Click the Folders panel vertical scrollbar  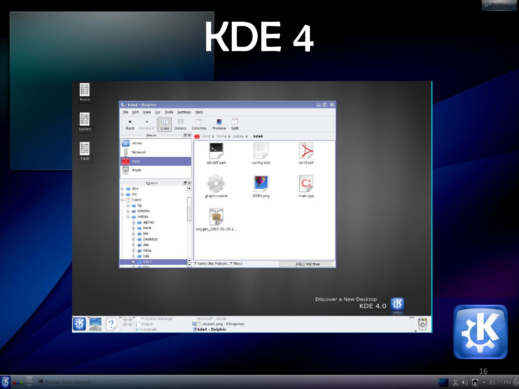click(x=189, y=209)
